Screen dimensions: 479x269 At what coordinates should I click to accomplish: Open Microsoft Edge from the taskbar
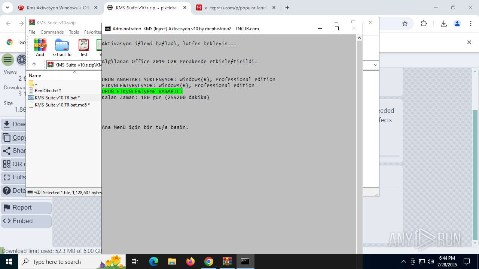pos(154,262)
